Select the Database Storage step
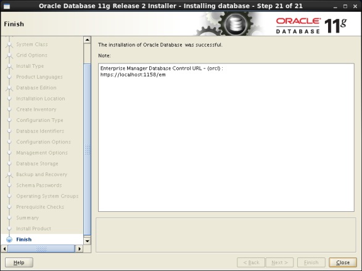This screenshot has width=362, height=271. (37, 163)
